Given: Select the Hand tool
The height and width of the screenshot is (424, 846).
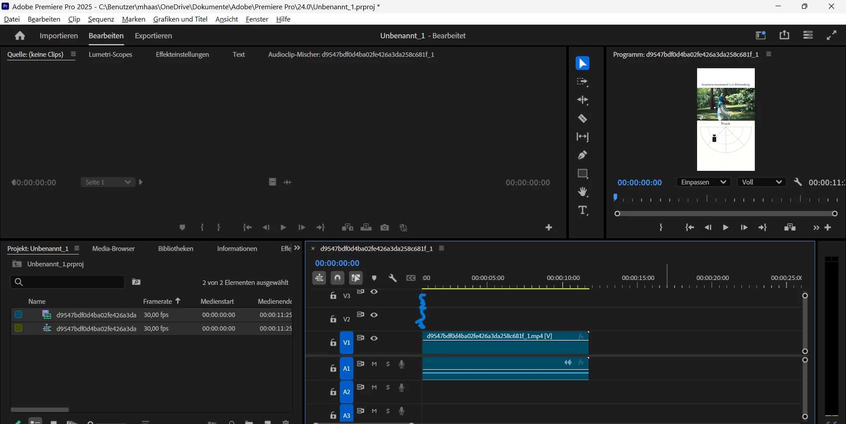Looking at the screenshot, I should coord(583,192).
